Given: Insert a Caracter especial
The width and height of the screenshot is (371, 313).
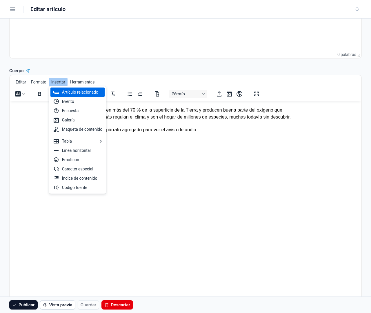Looking at the screenshot, I should coord(77,169).
